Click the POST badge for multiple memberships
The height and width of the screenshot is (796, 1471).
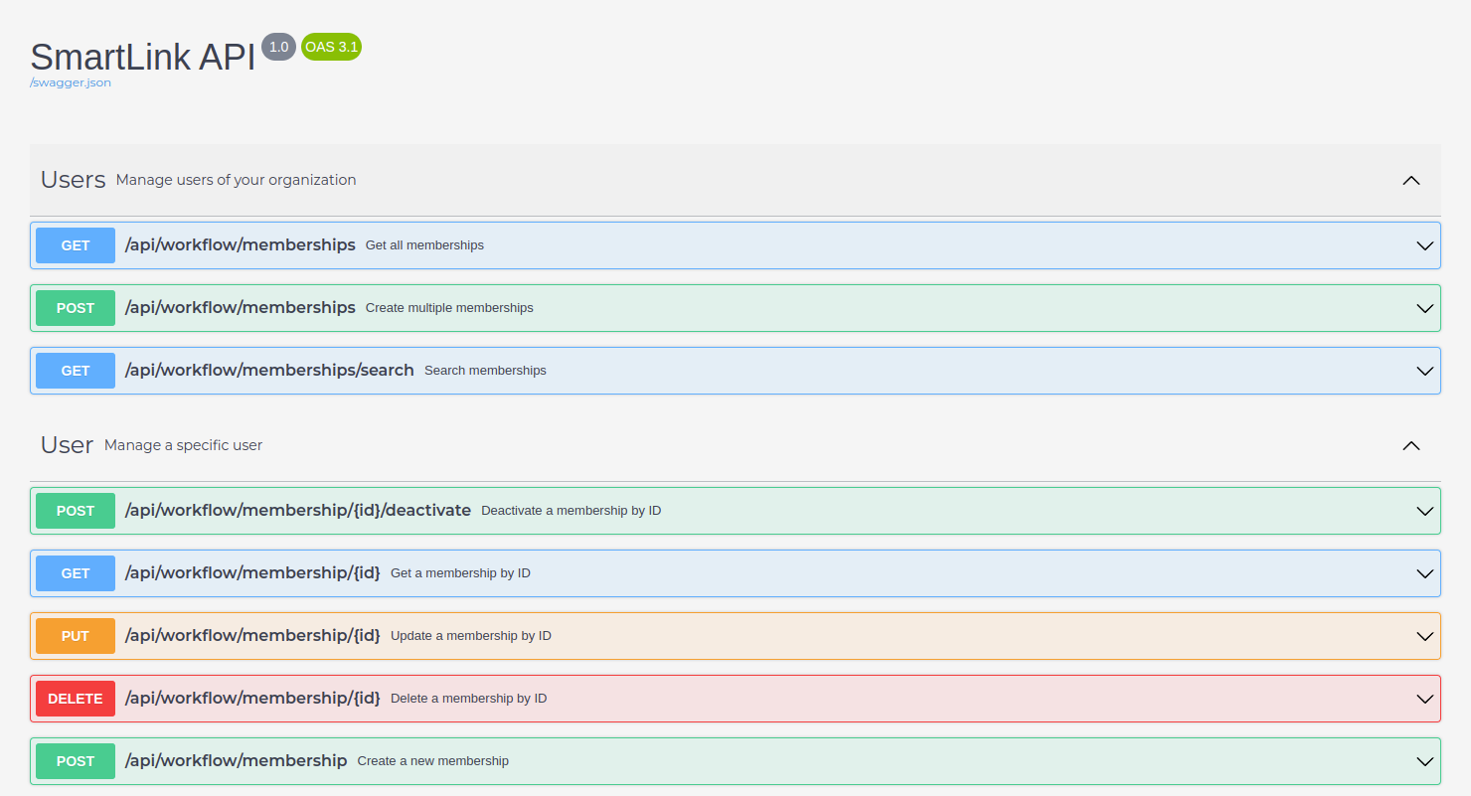point(76,308)
